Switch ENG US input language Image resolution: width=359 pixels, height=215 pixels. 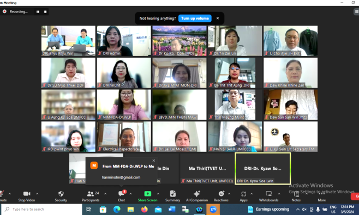coord(333,210)
